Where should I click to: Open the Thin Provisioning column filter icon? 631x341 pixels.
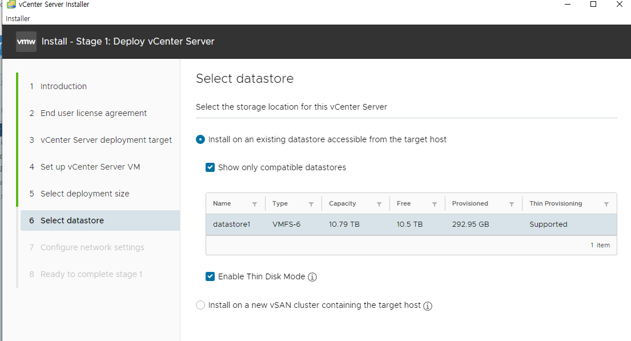pyautogui.click(x=606, y=204)
